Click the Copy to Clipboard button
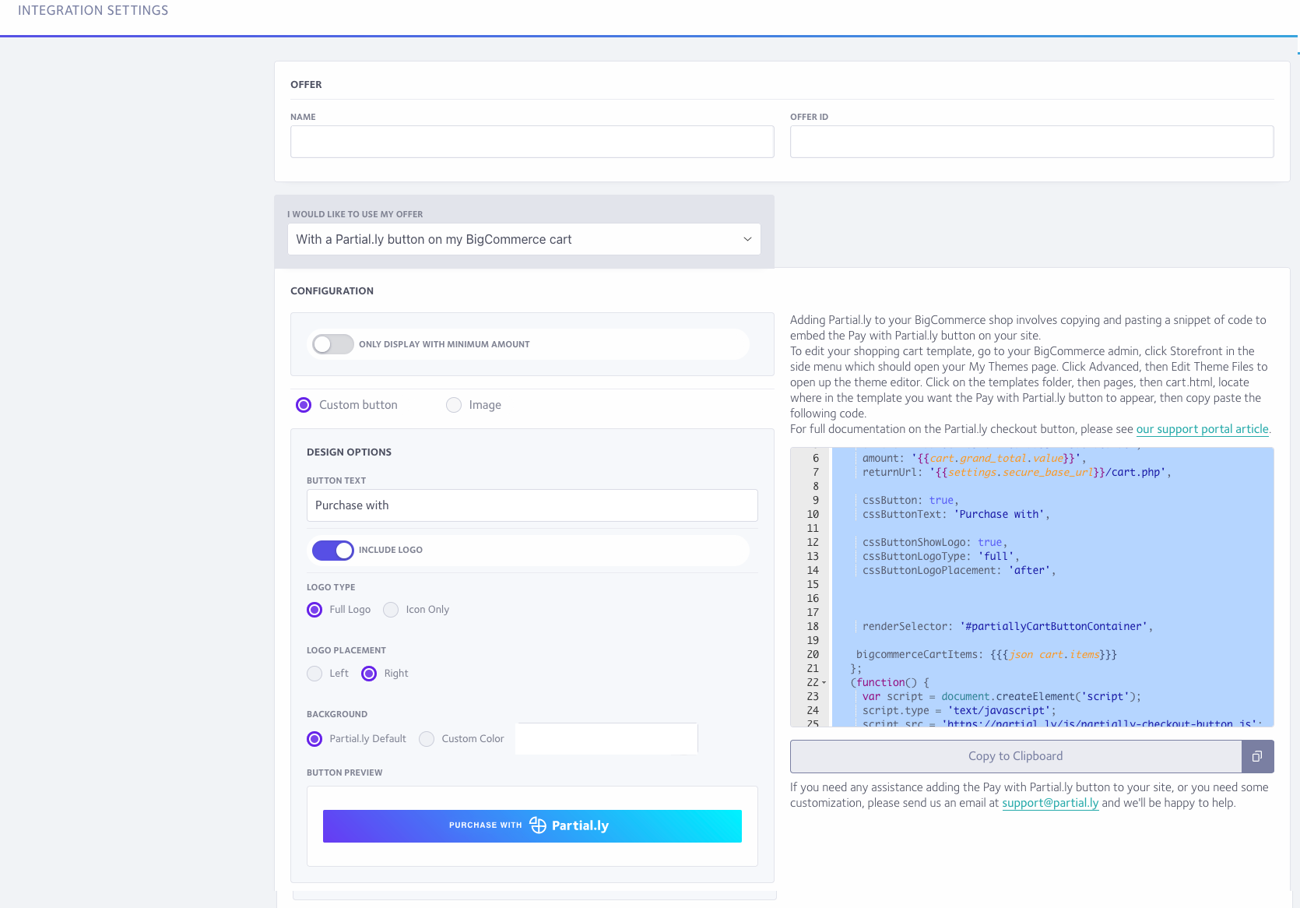 (x=1016, y=756)
